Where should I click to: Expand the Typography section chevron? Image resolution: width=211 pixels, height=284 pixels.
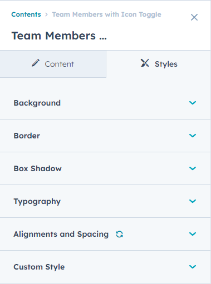click(193, 201)
